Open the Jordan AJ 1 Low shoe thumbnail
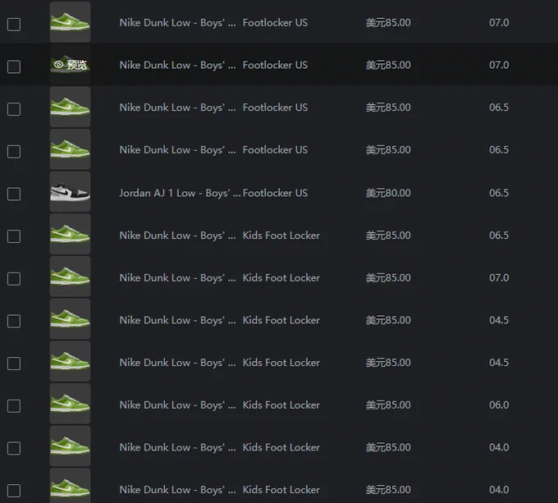The image size is (558, 503). point(70,192)
